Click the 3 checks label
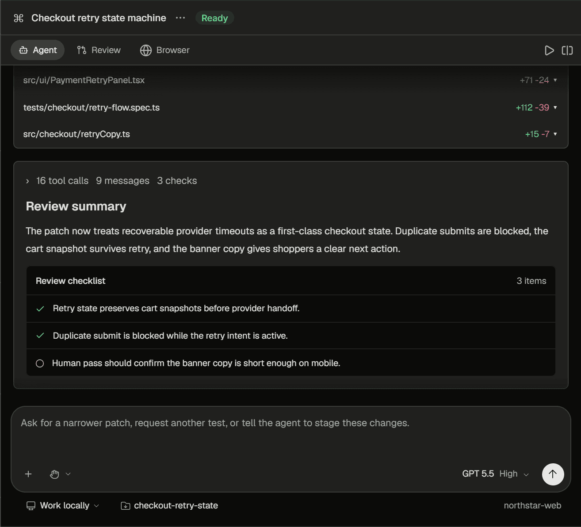The image size is (581, 527). click(x=177, y=181)
